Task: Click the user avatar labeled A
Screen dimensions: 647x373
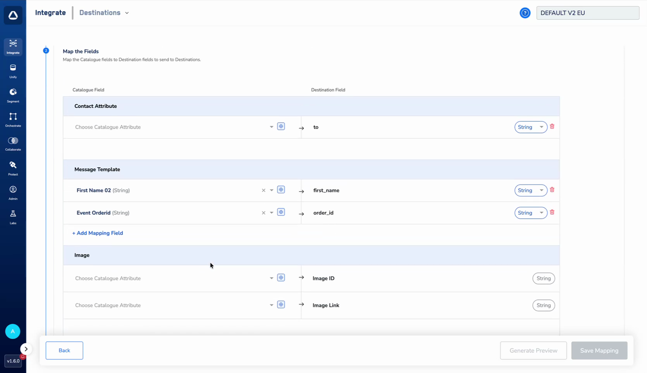Action: coord(13,331)
